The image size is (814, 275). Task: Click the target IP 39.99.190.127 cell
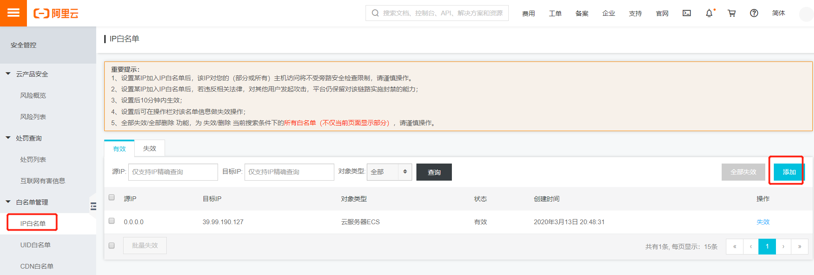pyautogui.click(x=223, y=222)
